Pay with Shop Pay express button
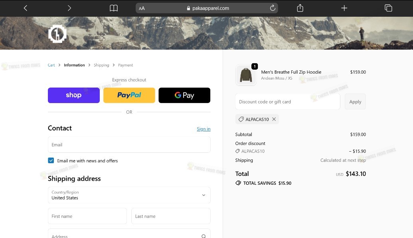The height and width of the screenshot is (238, 413). coord(74,96)
